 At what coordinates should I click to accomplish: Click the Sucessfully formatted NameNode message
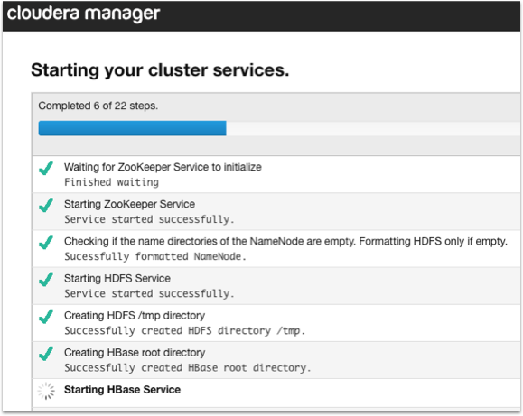pyautogui.click(x=155, y=256)
